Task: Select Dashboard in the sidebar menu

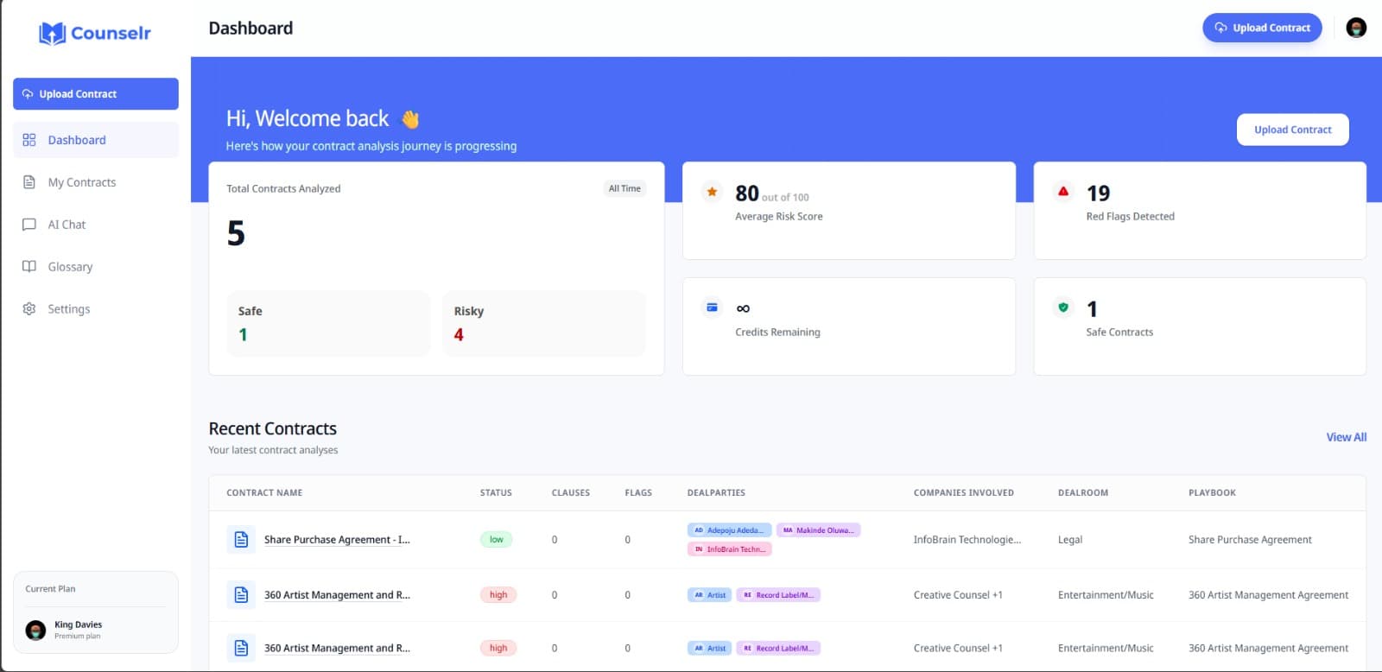Action: (x=77, y=140)
